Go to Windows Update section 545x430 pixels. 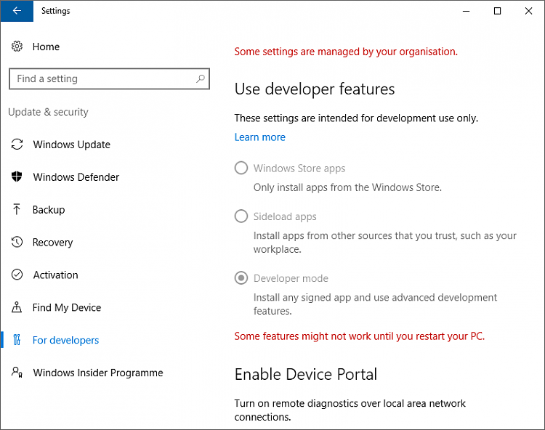[72, 145]
